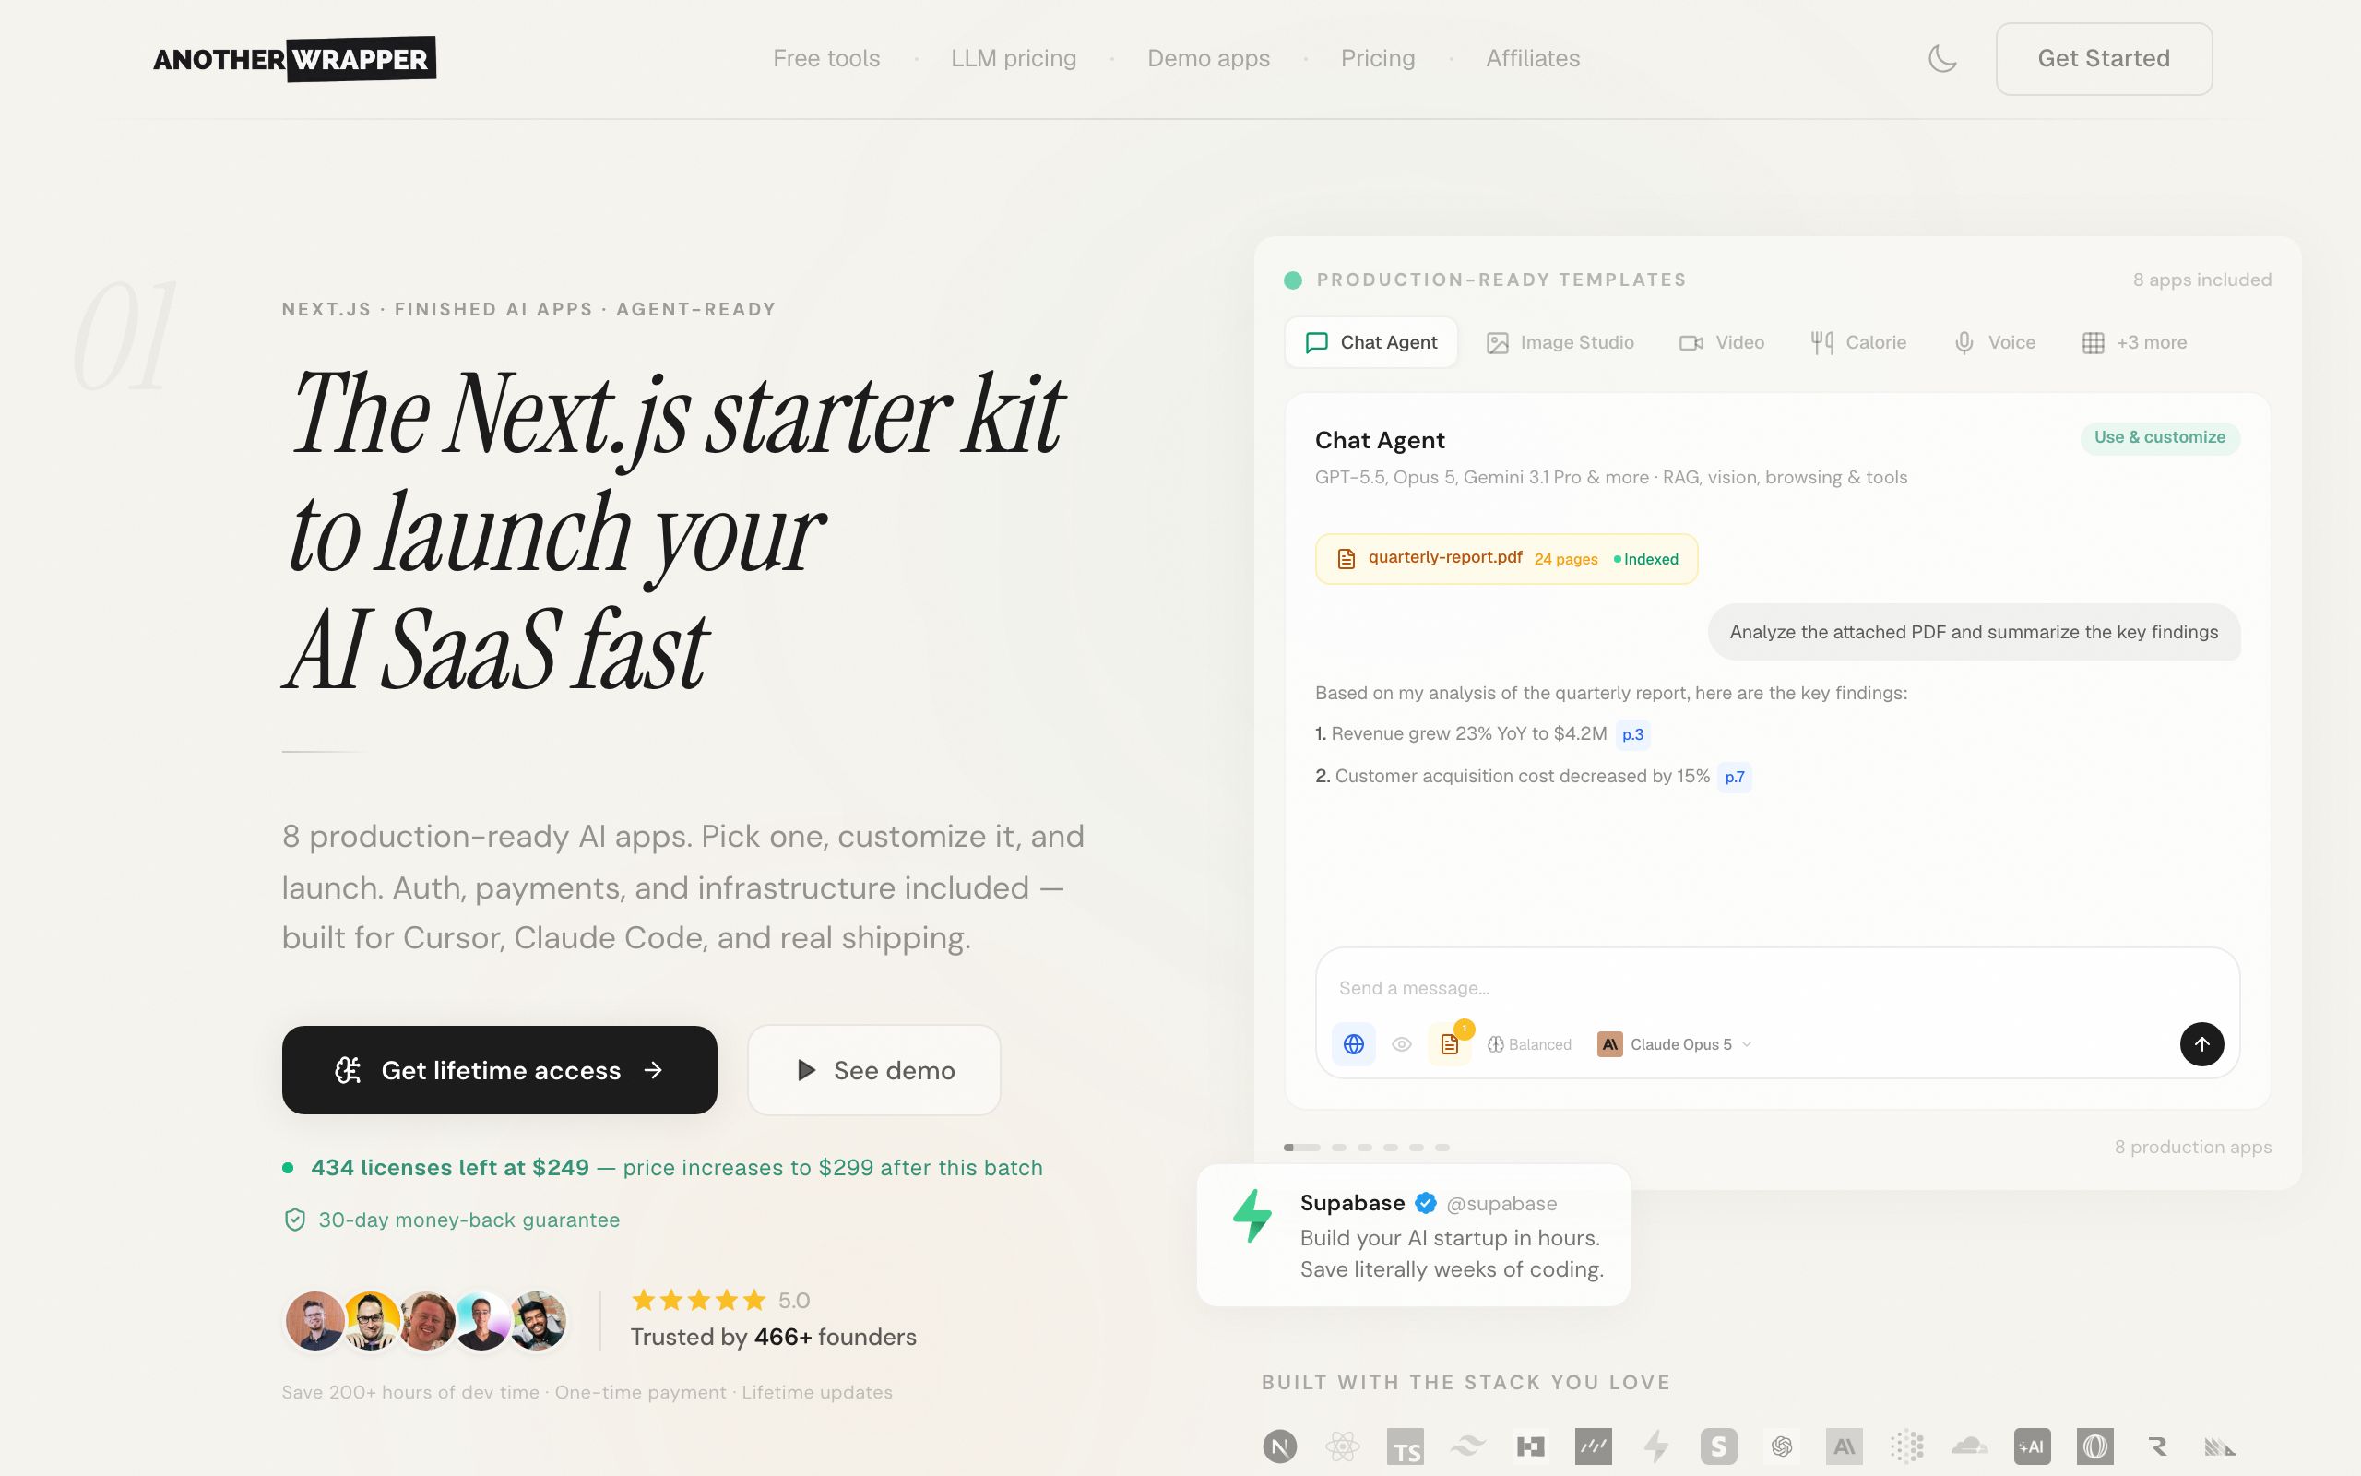The width and height of the screenshot is (2361, 1476).
Task: Open the Pricing nav link
Action: (x=1378, y=58)
